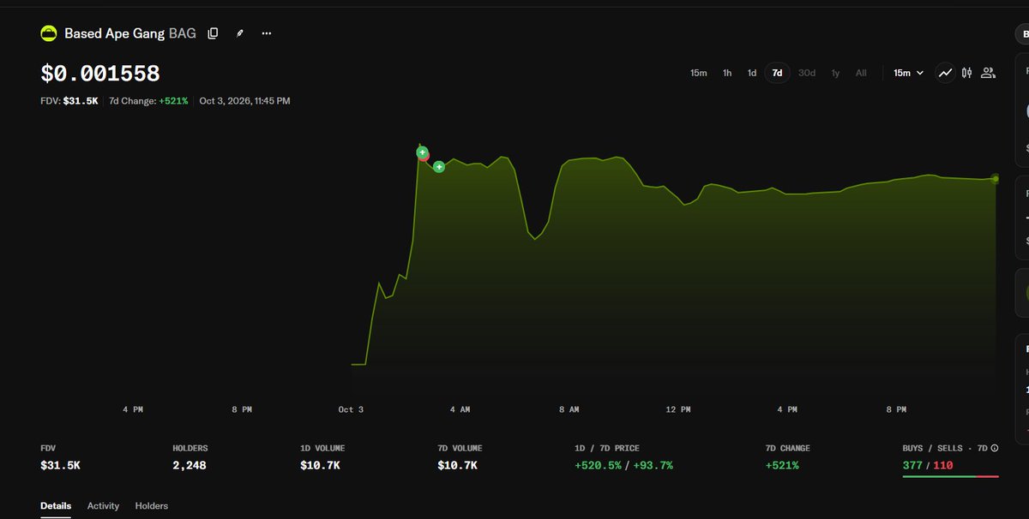
Task: Click the Based Ape Gang token logo
Action: tap(49, 33)
